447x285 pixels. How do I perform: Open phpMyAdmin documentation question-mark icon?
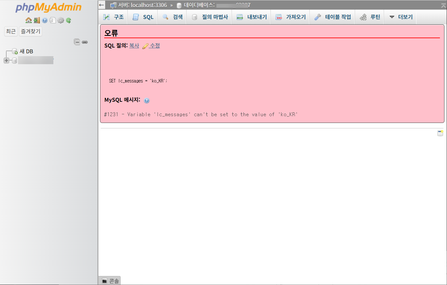(45, 20)
